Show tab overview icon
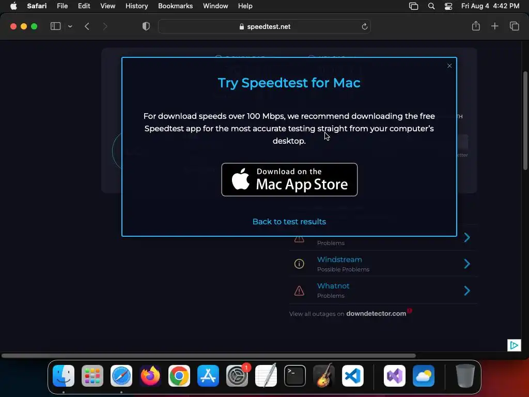The width and height of the screenshot is (529, 397). 514,26
